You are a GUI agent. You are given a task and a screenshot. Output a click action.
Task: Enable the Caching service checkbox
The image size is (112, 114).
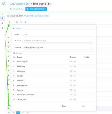pos(71,90)
